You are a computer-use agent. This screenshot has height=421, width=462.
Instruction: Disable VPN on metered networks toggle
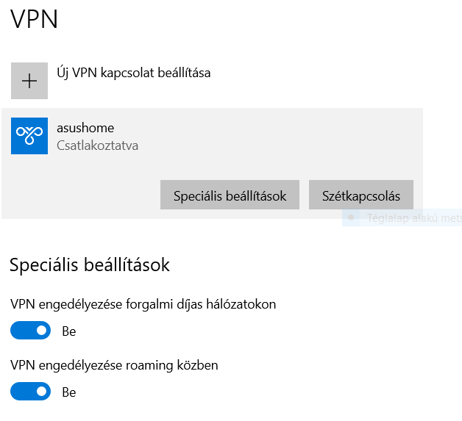(x=31, y=331)
